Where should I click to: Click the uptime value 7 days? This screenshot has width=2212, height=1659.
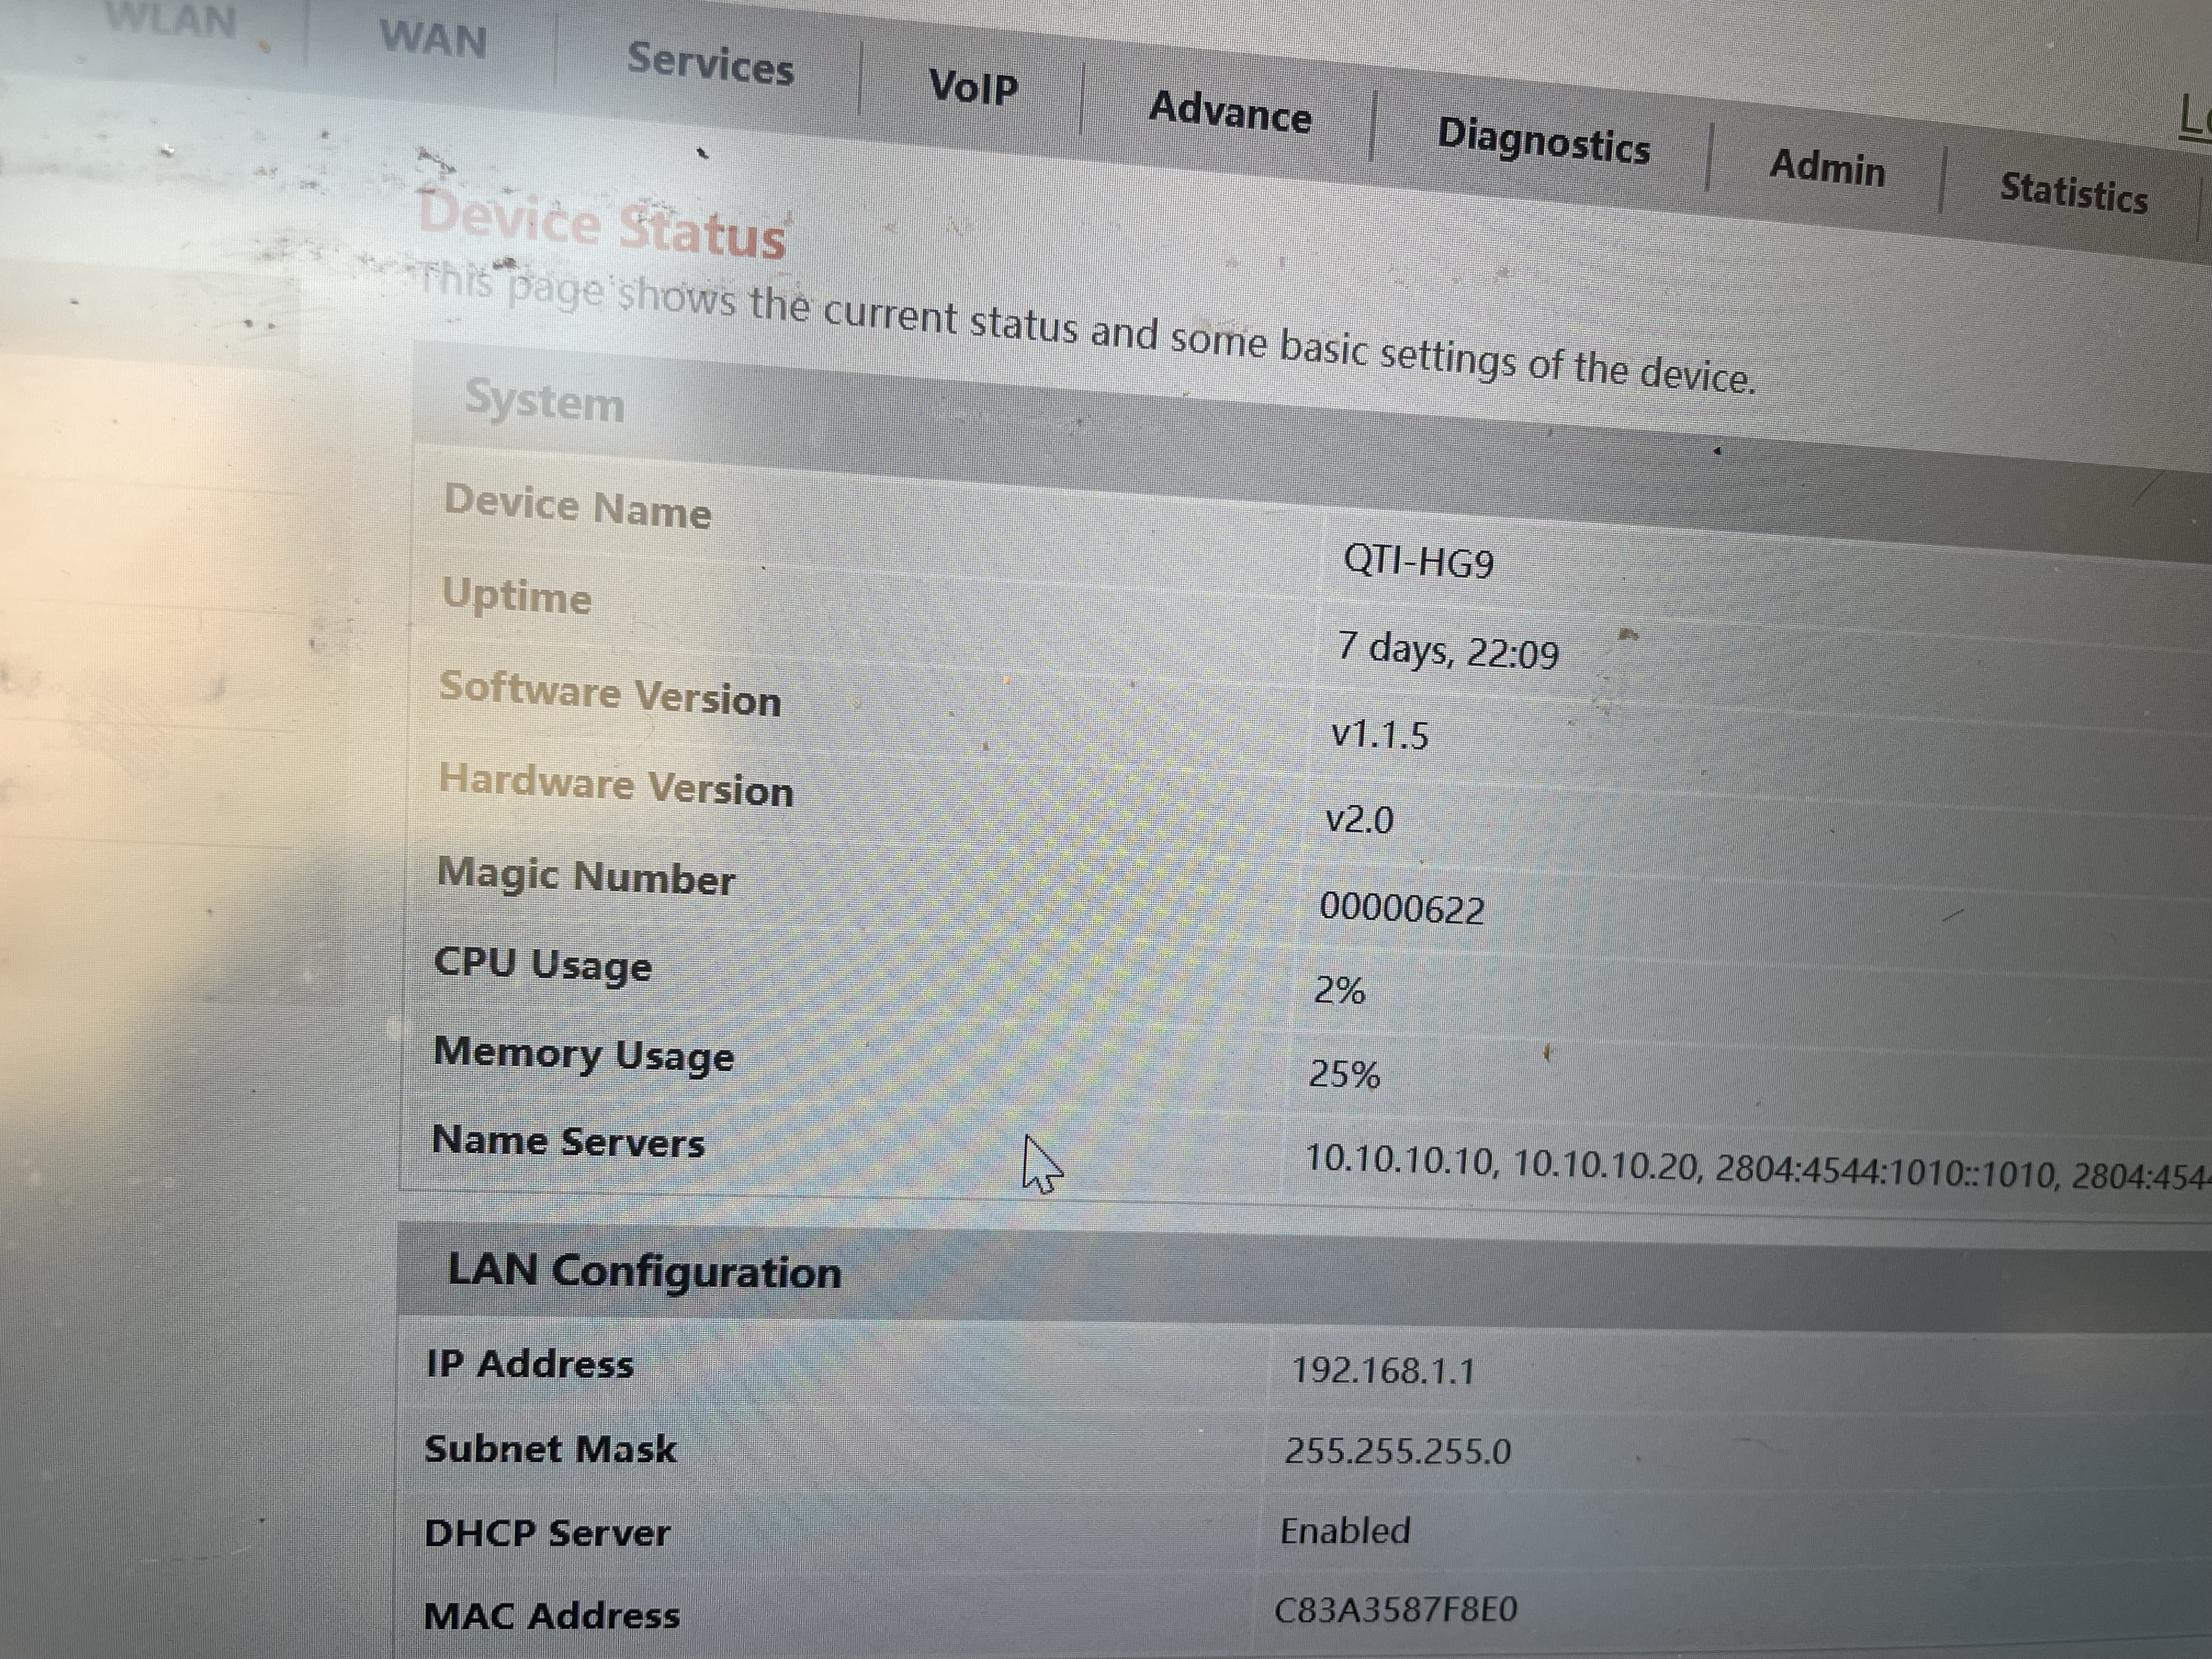point(1448,651)
